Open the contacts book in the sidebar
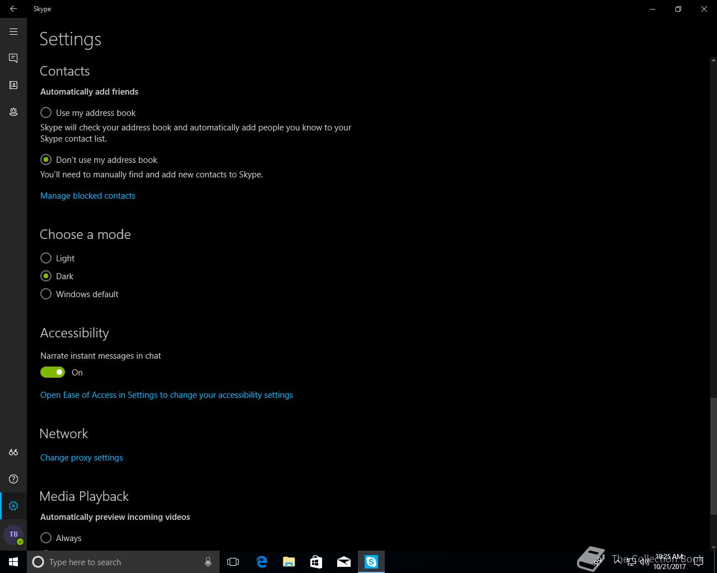717x573 pixels. pyautogui.click(x=13, y=85)
